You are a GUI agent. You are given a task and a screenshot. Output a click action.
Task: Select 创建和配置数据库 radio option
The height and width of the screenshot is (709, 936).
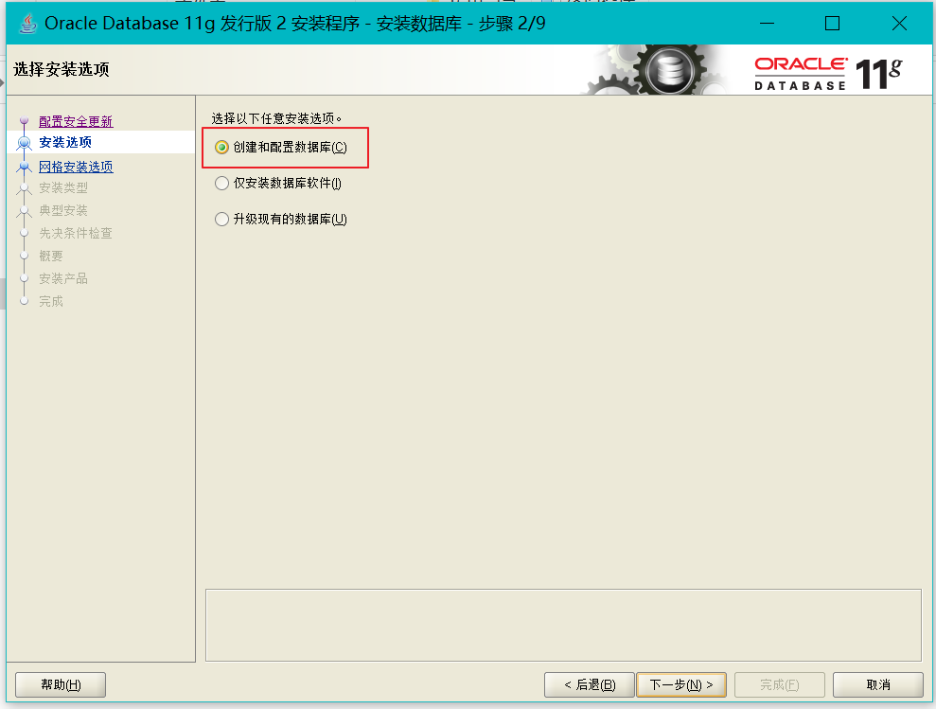pos(281,147)
